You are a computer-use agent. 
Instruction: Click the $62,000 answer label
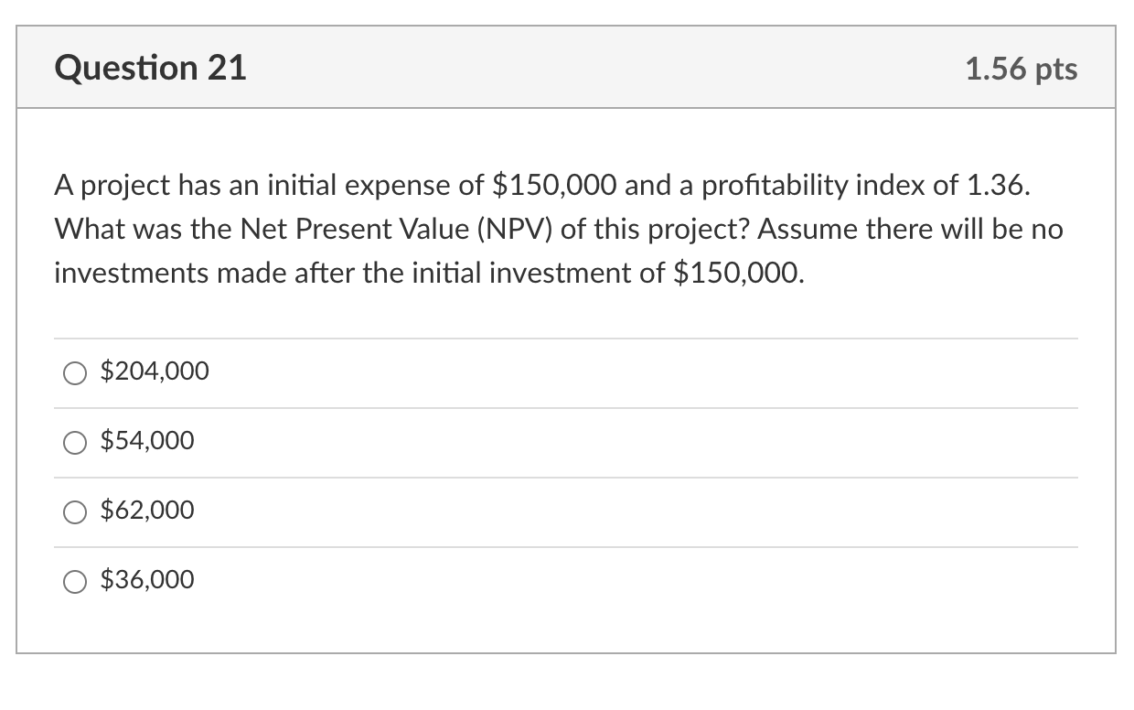click(148, 511)
